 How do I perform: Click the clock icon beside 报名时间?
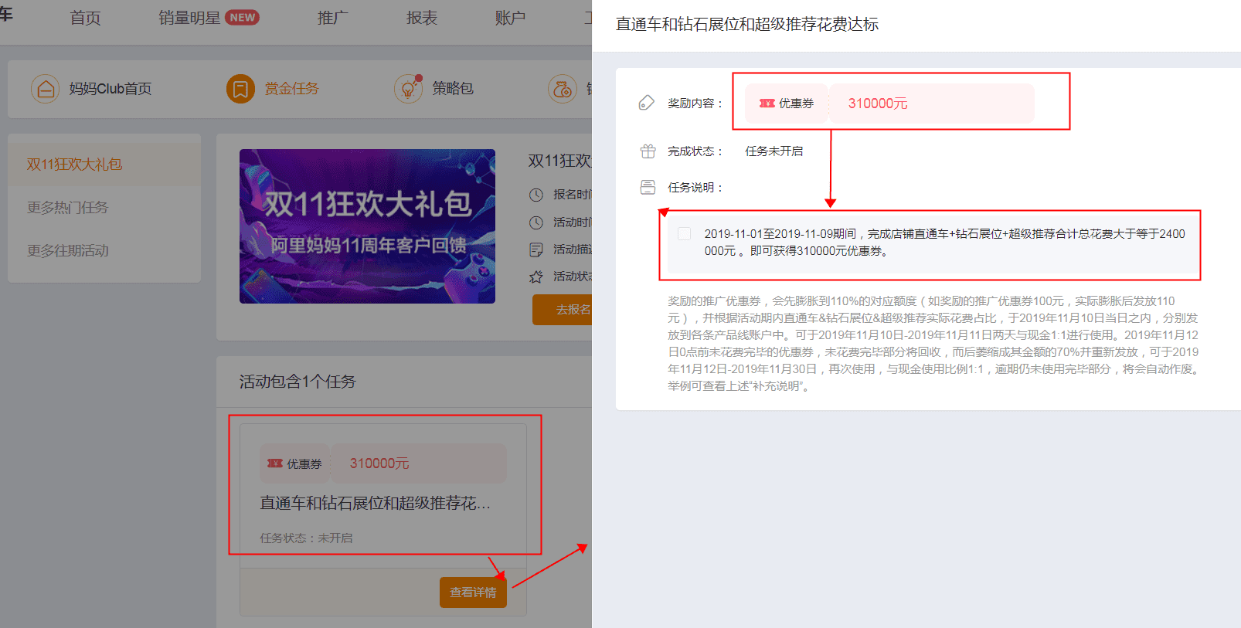(x=536, y=195)
